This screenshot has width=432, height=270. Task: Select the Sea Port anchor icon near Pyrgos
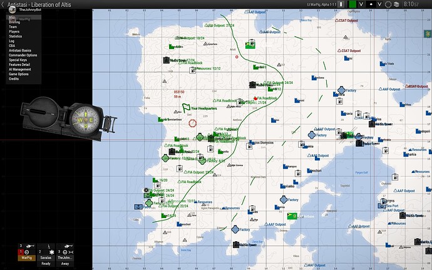[x=381, y=205]
